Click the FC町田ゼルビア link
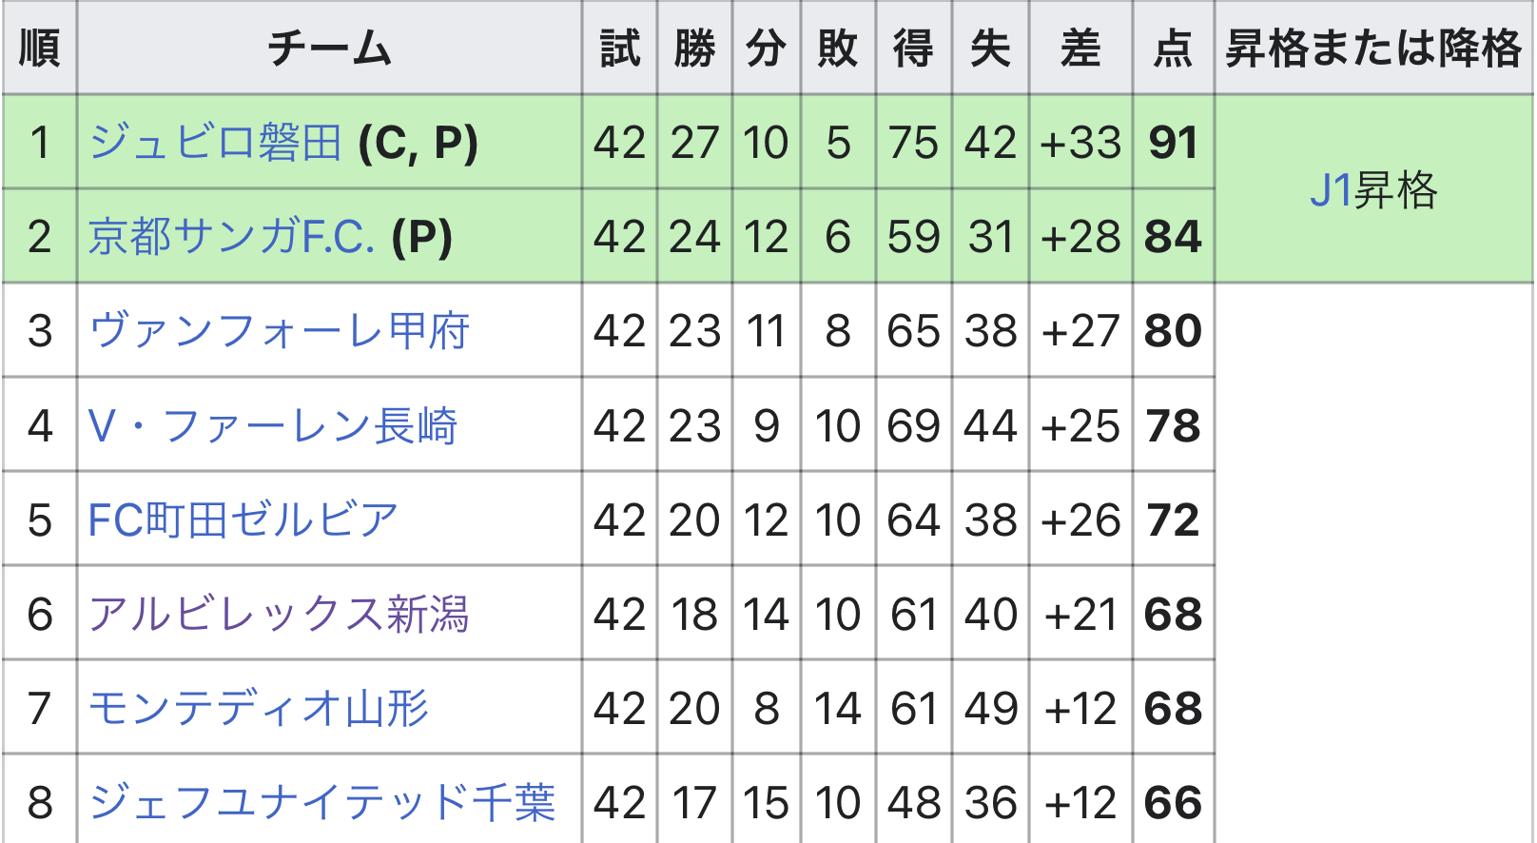The width and height of the screenshot is (1537, 843). coord(243,520)
